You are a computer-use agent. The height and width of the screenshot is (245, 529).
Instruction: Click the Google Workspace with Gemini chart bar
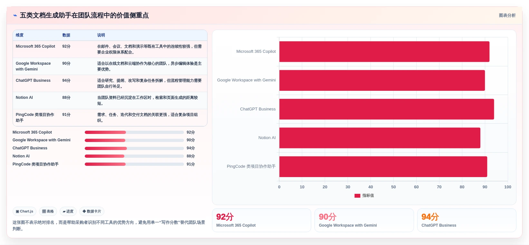[x=382, y=80]
